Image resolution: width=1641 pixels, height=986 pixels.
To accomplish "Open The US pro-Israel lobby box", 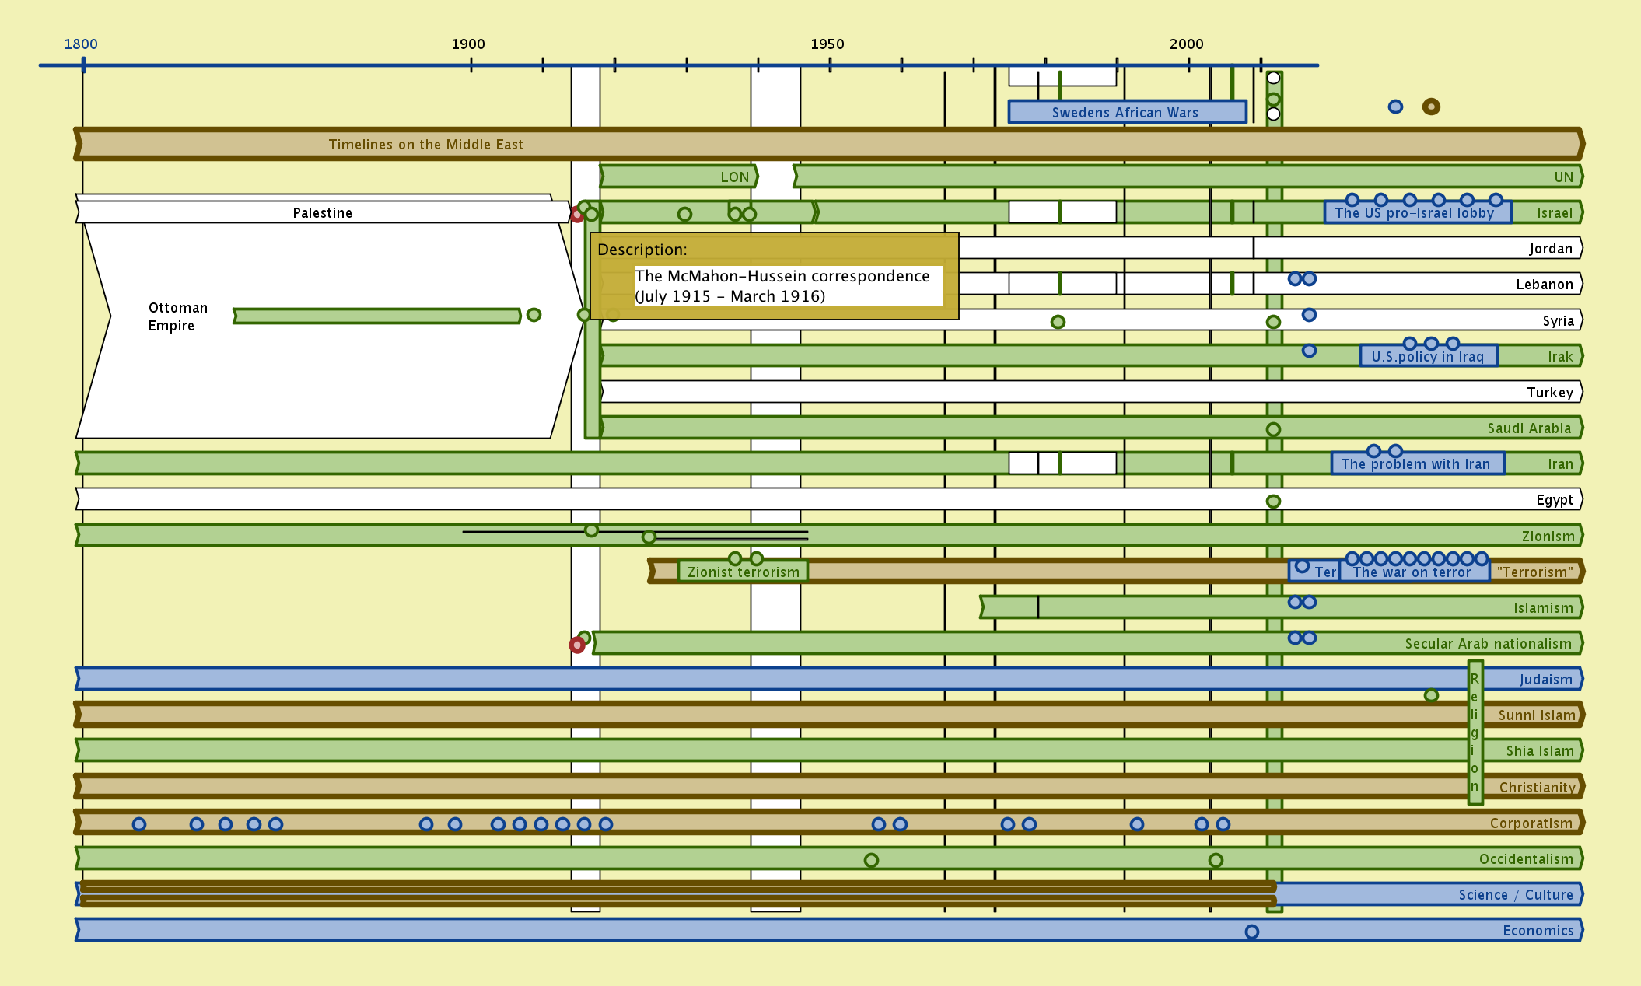I will [x=1415, y=213].
